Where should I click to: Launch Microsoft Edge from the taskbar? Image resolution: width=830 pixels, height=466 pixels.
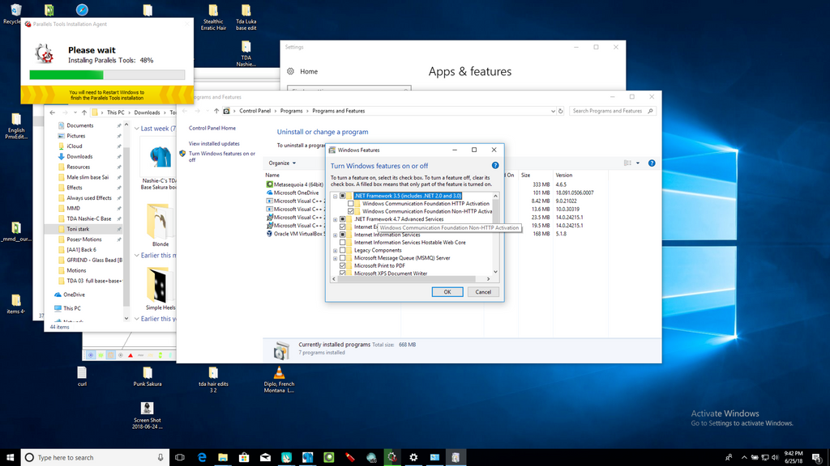point(202,458)
